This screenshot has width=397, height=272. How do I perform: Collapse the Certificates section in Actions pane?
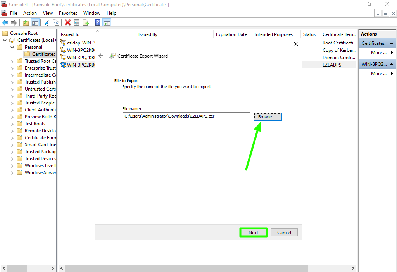point(392,43)
